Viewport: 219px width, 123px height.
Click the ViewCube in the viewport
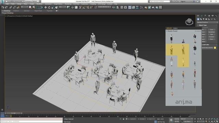(x=189, y=22)
